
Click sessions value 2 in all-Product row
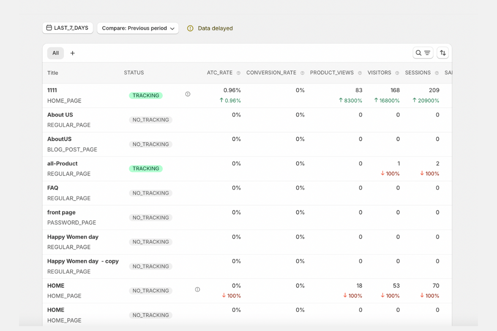point(438,163)
